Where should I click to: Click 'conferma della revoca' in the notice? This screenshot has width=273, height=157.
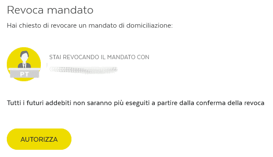230,103
